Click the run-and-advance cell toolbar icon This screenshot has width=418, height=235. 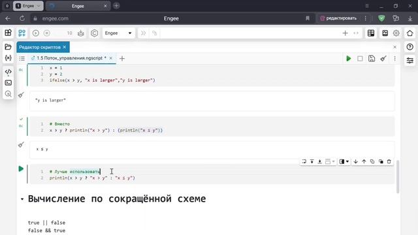pyautogui.click(x=304, y=161)
